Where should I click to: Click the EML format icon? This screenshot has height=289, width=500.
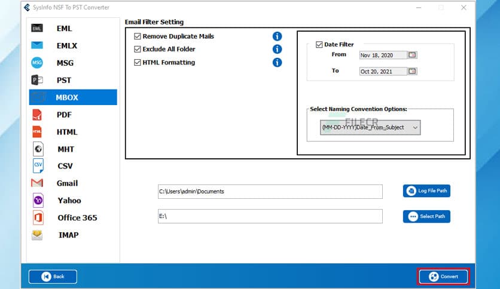(x=37, y=28)
